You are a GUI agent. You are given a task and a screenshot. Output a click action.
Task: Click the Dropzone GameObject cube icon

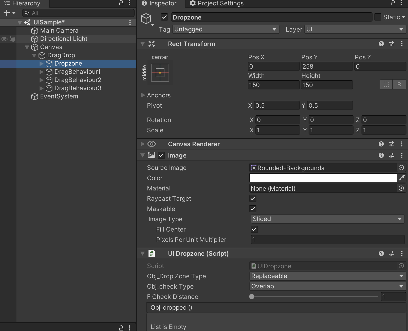coord(146,19)
